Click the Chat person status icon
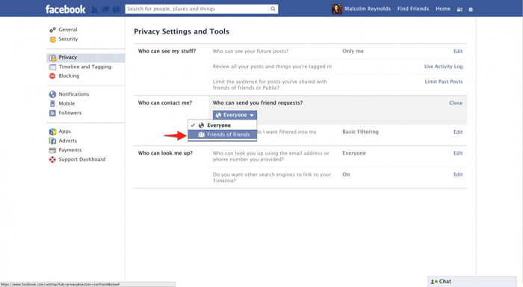Image resolution: width=523 pixels, height=287 pixels. (x=433, y=282)
